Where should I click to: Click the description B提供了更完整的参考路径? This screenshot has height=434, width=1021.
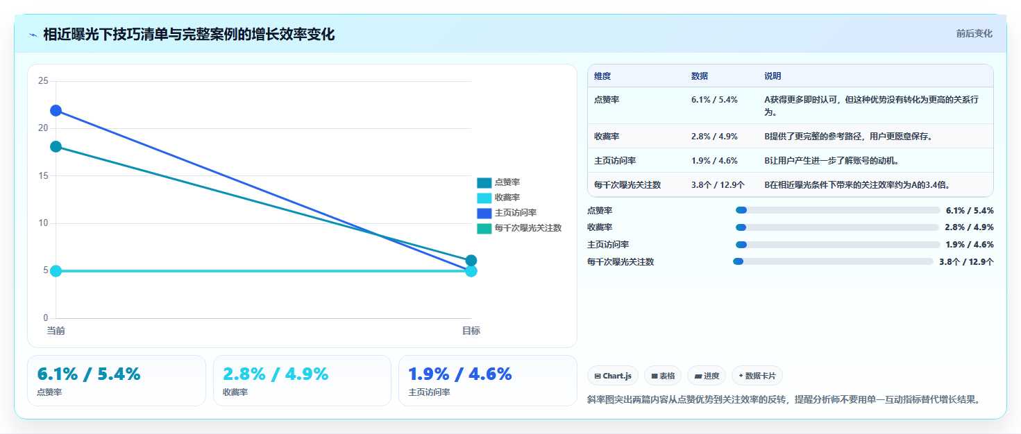pyautogui.click(x=848, y=137)
